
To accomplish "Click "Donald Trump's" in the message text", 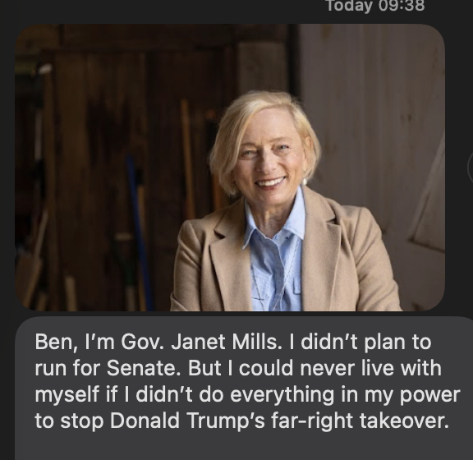I will pos(187,421).
